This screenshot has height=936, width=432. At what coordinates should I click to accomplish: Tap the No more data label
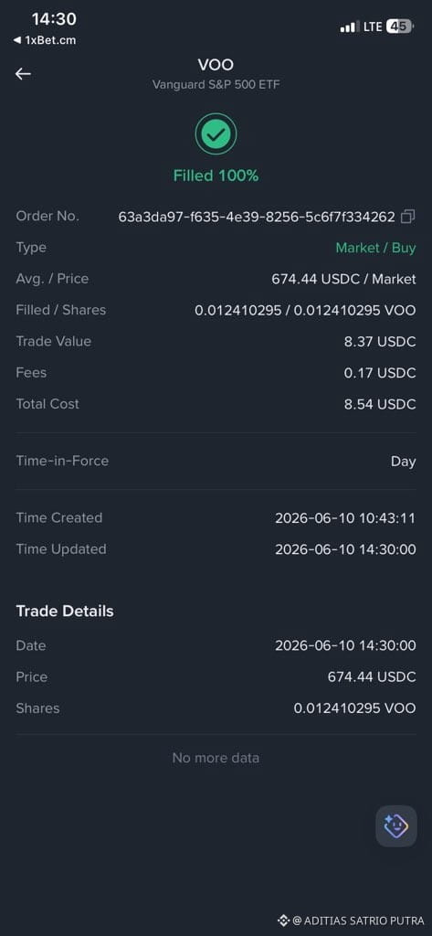click(216, 758)
